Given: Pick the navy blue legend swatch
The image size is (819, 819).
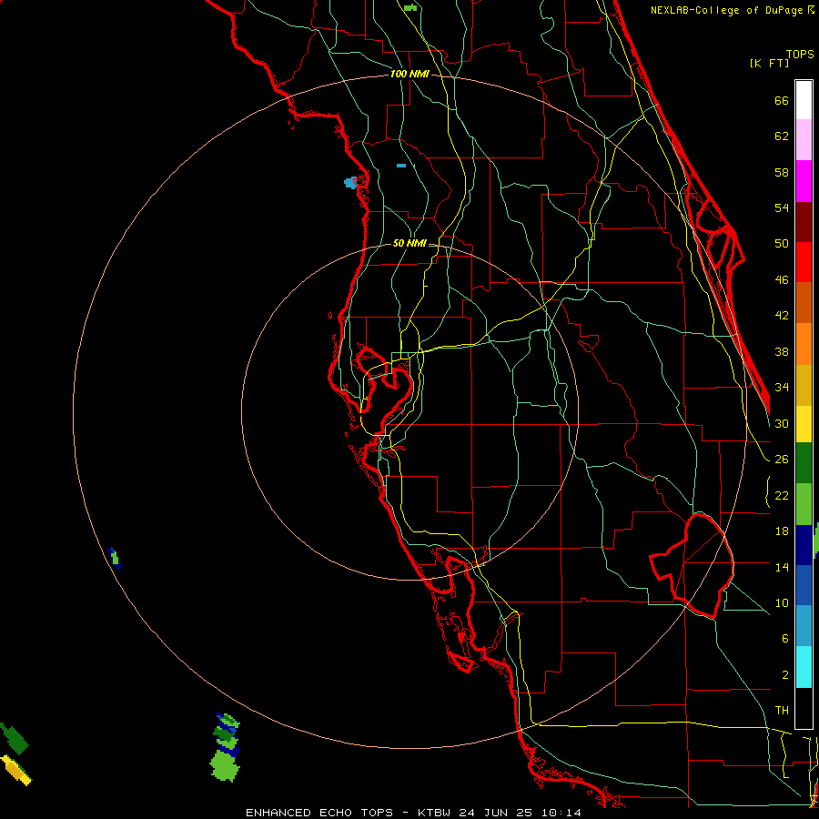Looking at the screenshot, I should point(804,545).
